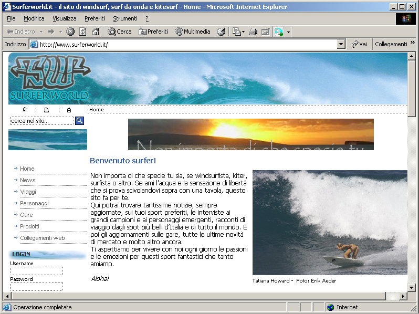Open the Multimedia panel from toolbar
The image size is (419, 314).
pos(192,32)
